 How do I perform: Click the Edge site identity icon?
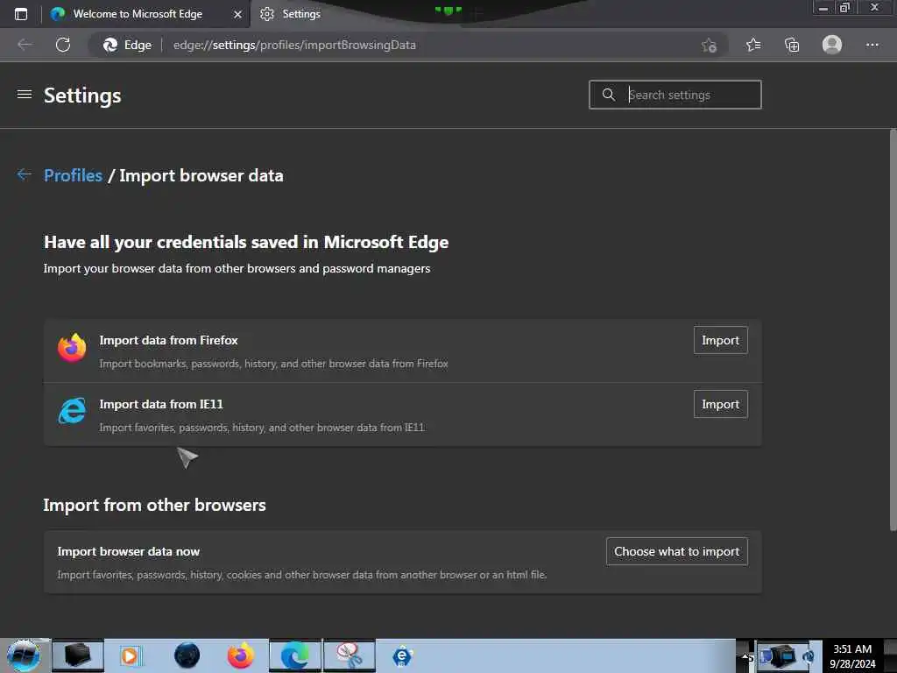pos(109,45)
